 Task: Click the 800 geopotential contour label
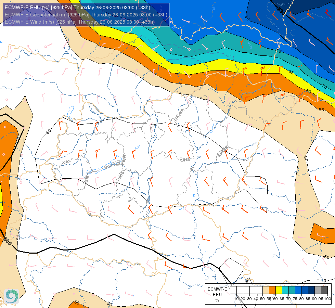tap(8, 242)
